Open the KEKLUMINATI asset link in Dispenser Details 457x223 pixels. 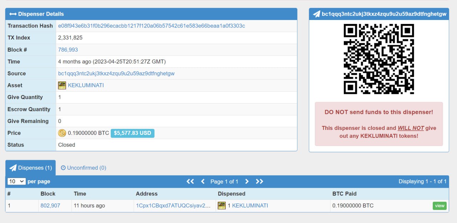(86, 85)
